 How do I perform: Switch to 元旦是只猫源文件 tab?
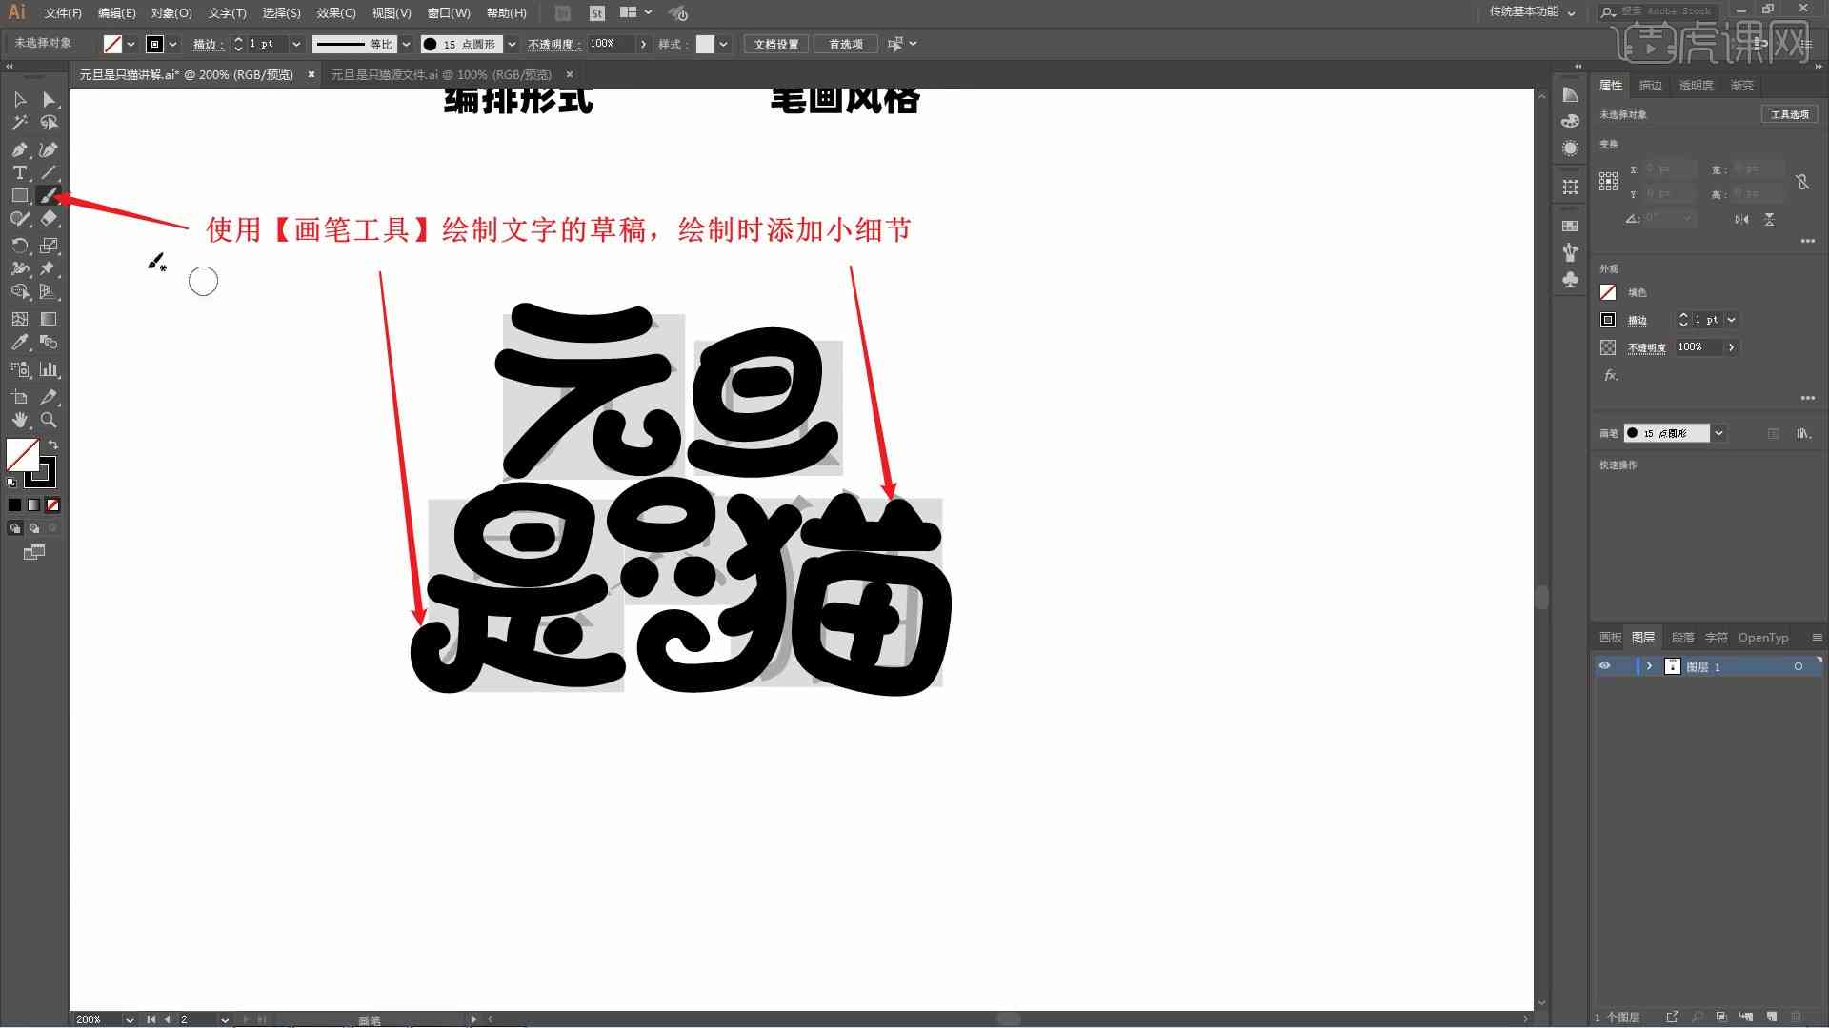(440, 74)
